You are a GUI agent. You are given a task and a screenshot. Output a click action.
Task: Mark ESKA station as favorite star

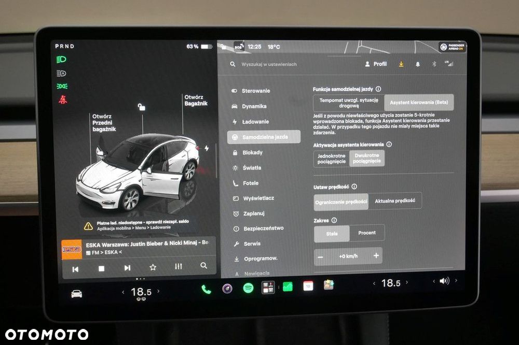[153, 267]
